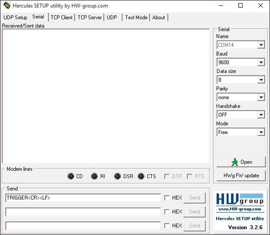Switch to the TCP Server tab
Image resolution: width=270 pixels, height=235 pixels.
(x=90, y=18)
